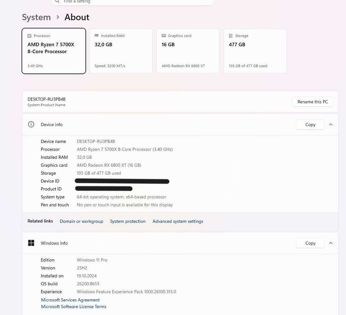Click Speed: 3200 MT/s text

tap(110, 66)
